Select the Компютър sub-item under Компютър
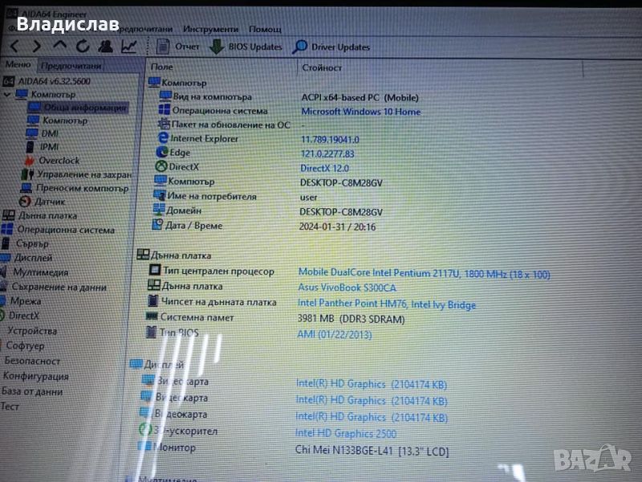642x482 pixels. tap(57, 120)
